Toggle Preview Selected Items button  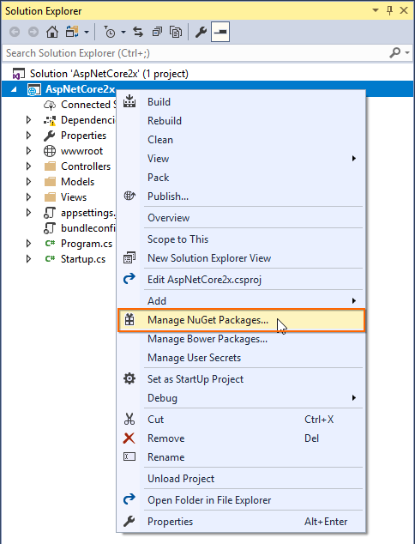click(220, 32)
